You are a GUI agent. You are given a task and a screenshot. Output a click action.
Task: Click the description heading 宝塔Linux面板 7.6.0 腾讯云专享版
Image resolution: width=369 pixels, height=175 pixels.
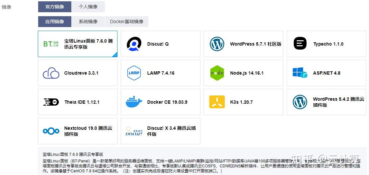coord(73,155)
